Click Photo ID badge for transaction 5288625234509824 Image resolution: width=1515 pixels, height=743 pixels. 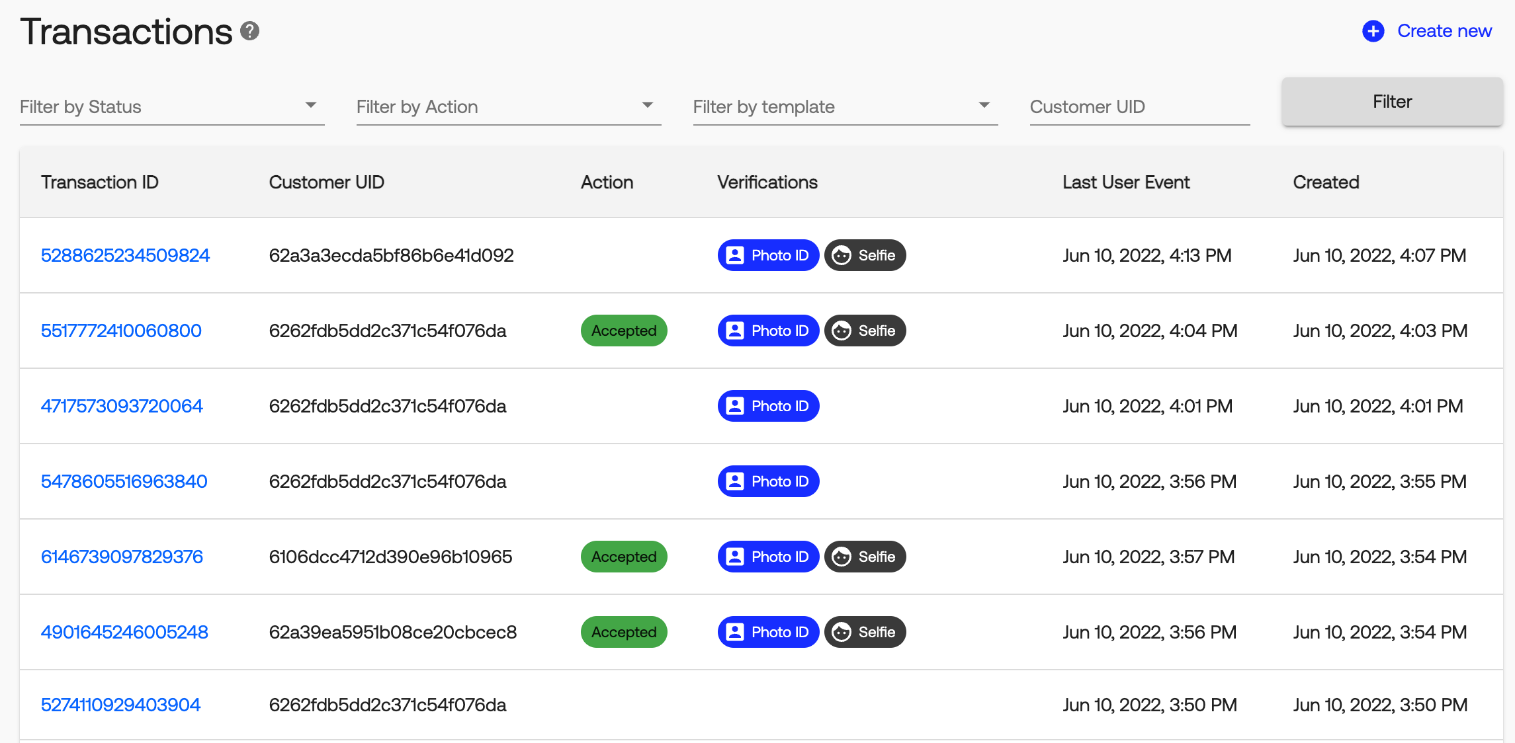pos(768,255)
